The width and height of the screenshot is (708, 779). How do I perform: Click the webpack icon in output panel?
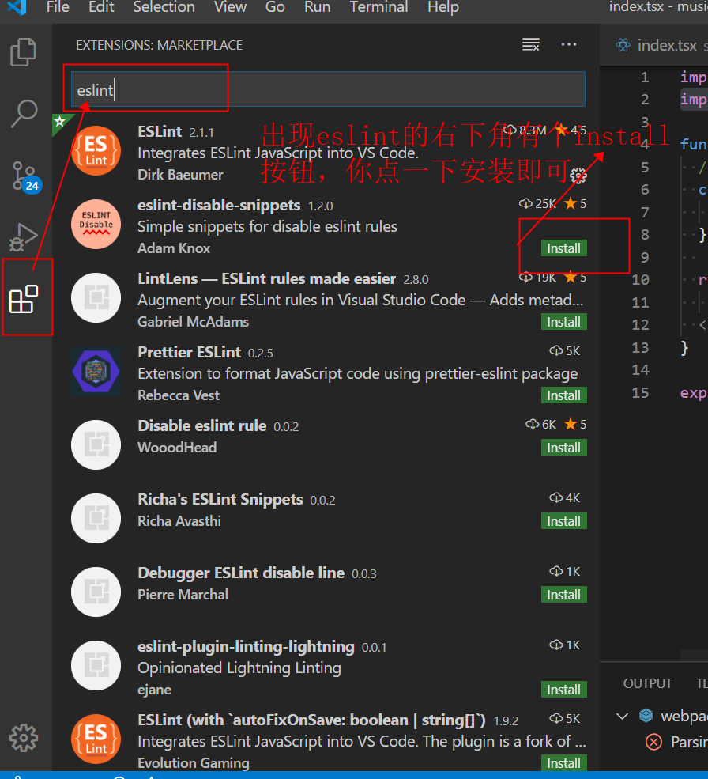646,716
